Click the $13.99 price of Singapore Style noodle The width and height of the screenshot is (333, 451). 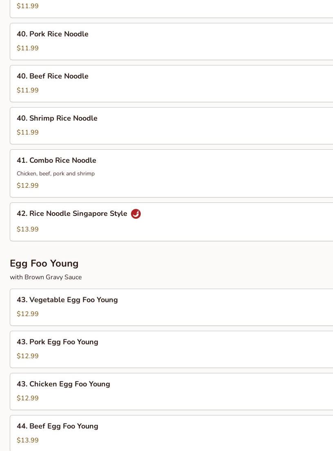pyautogui.click(x=28, y=229)
